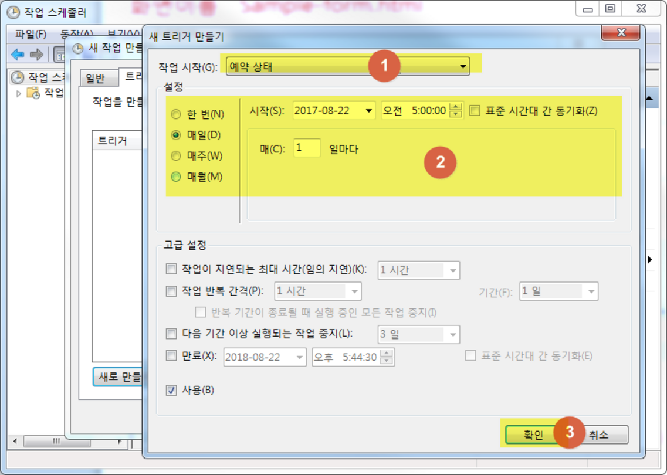
Task: Enable 표준 시간대 간 동기화(Z) checkbox
Action: pos(475,110)
